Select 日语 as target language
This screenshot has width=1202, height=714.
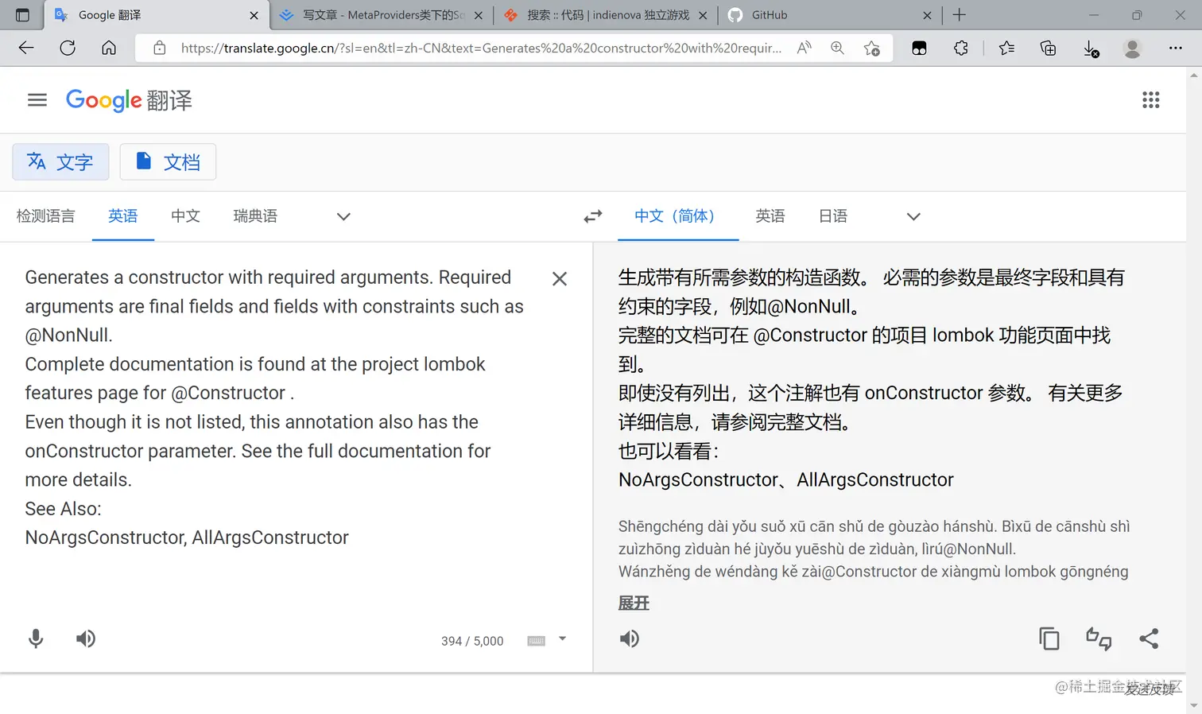click(833, 216)
